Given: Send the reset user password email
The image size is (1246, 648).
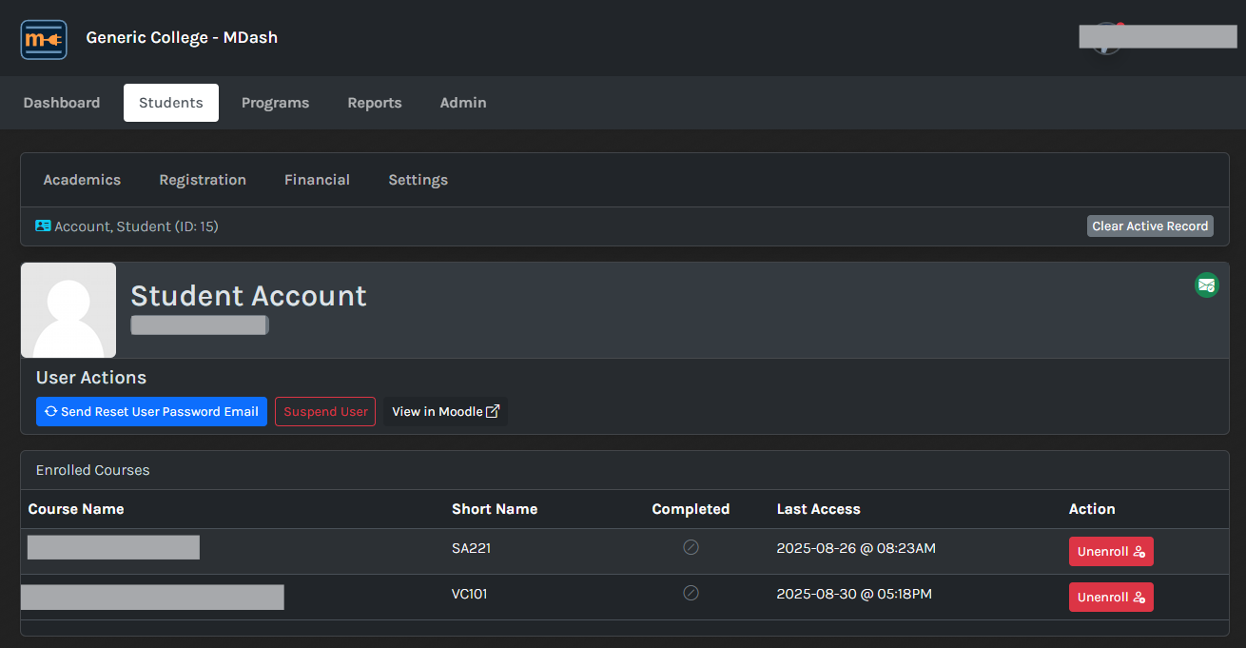Looking at the screenshot, I should coord(151,412).
